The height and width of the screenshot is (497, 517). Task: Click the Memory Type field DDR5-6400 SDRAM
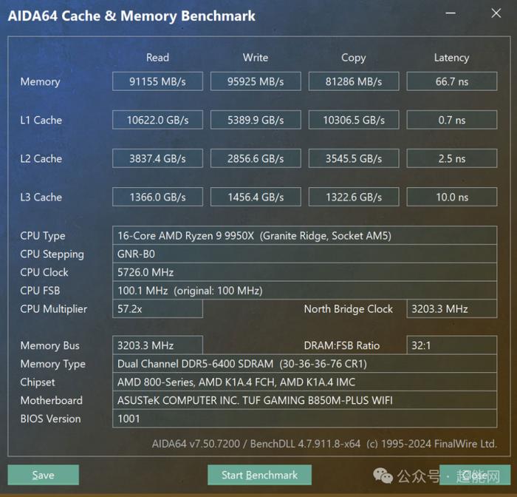[304, 364]
